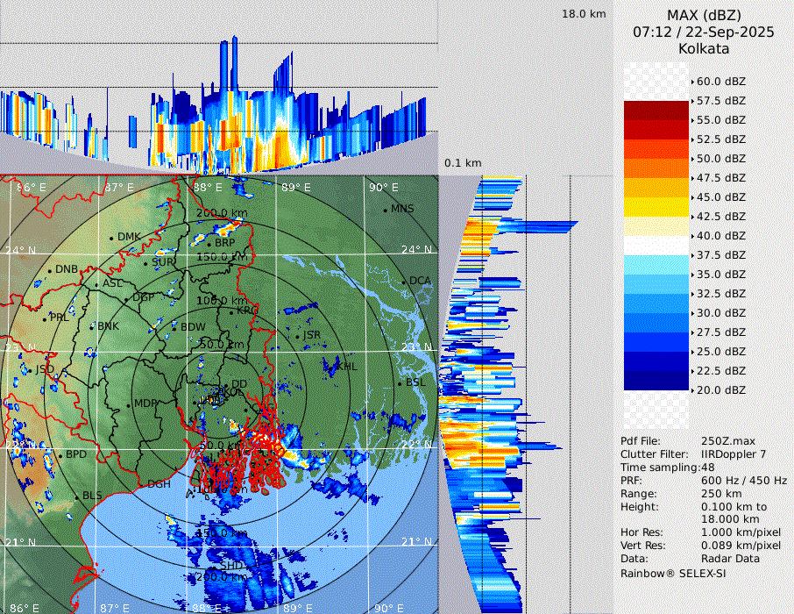Select the MDP station marker

[x=130, y=404]
